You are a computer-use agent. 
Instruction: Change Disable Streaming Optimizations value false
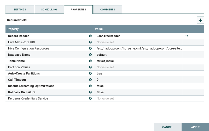point(138,86)
